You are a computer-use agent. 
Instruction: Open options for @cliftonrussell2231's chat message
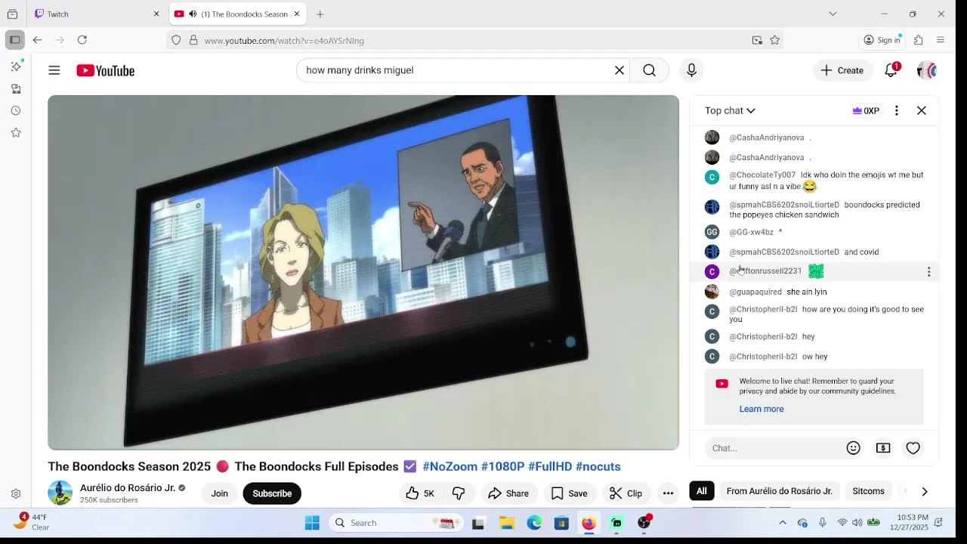pyautogui.click(x=928, y=271)
